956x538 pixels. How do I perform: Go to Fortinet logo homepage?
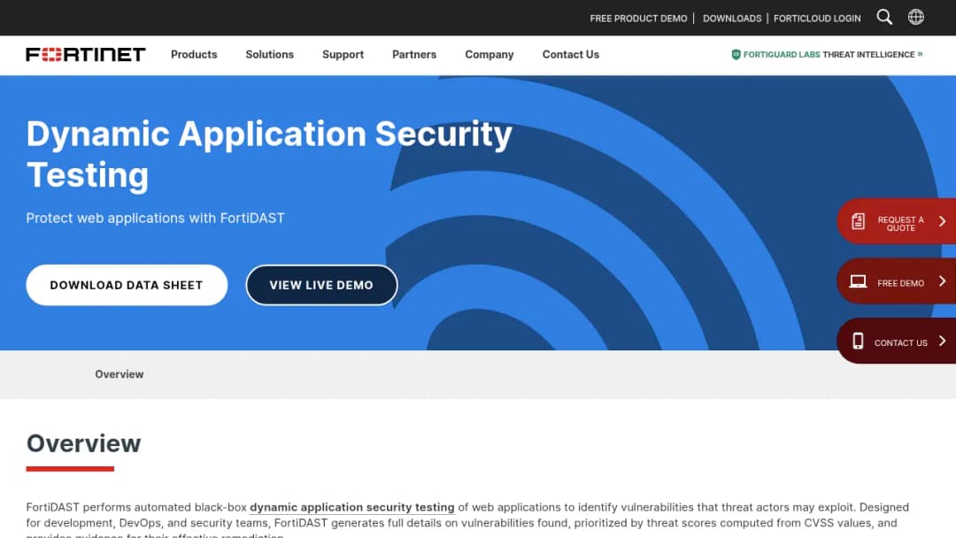click(x=85, y=54)
